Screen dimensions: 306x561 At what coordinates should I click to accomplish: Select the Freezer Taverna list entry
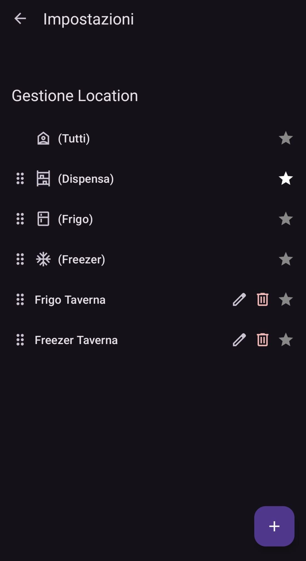[76, 340]
